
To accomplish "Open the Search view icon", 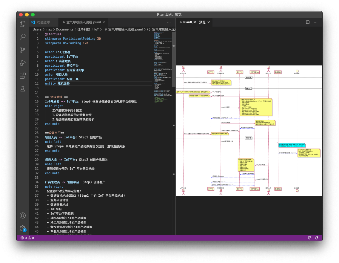I will tap(22, 36).
